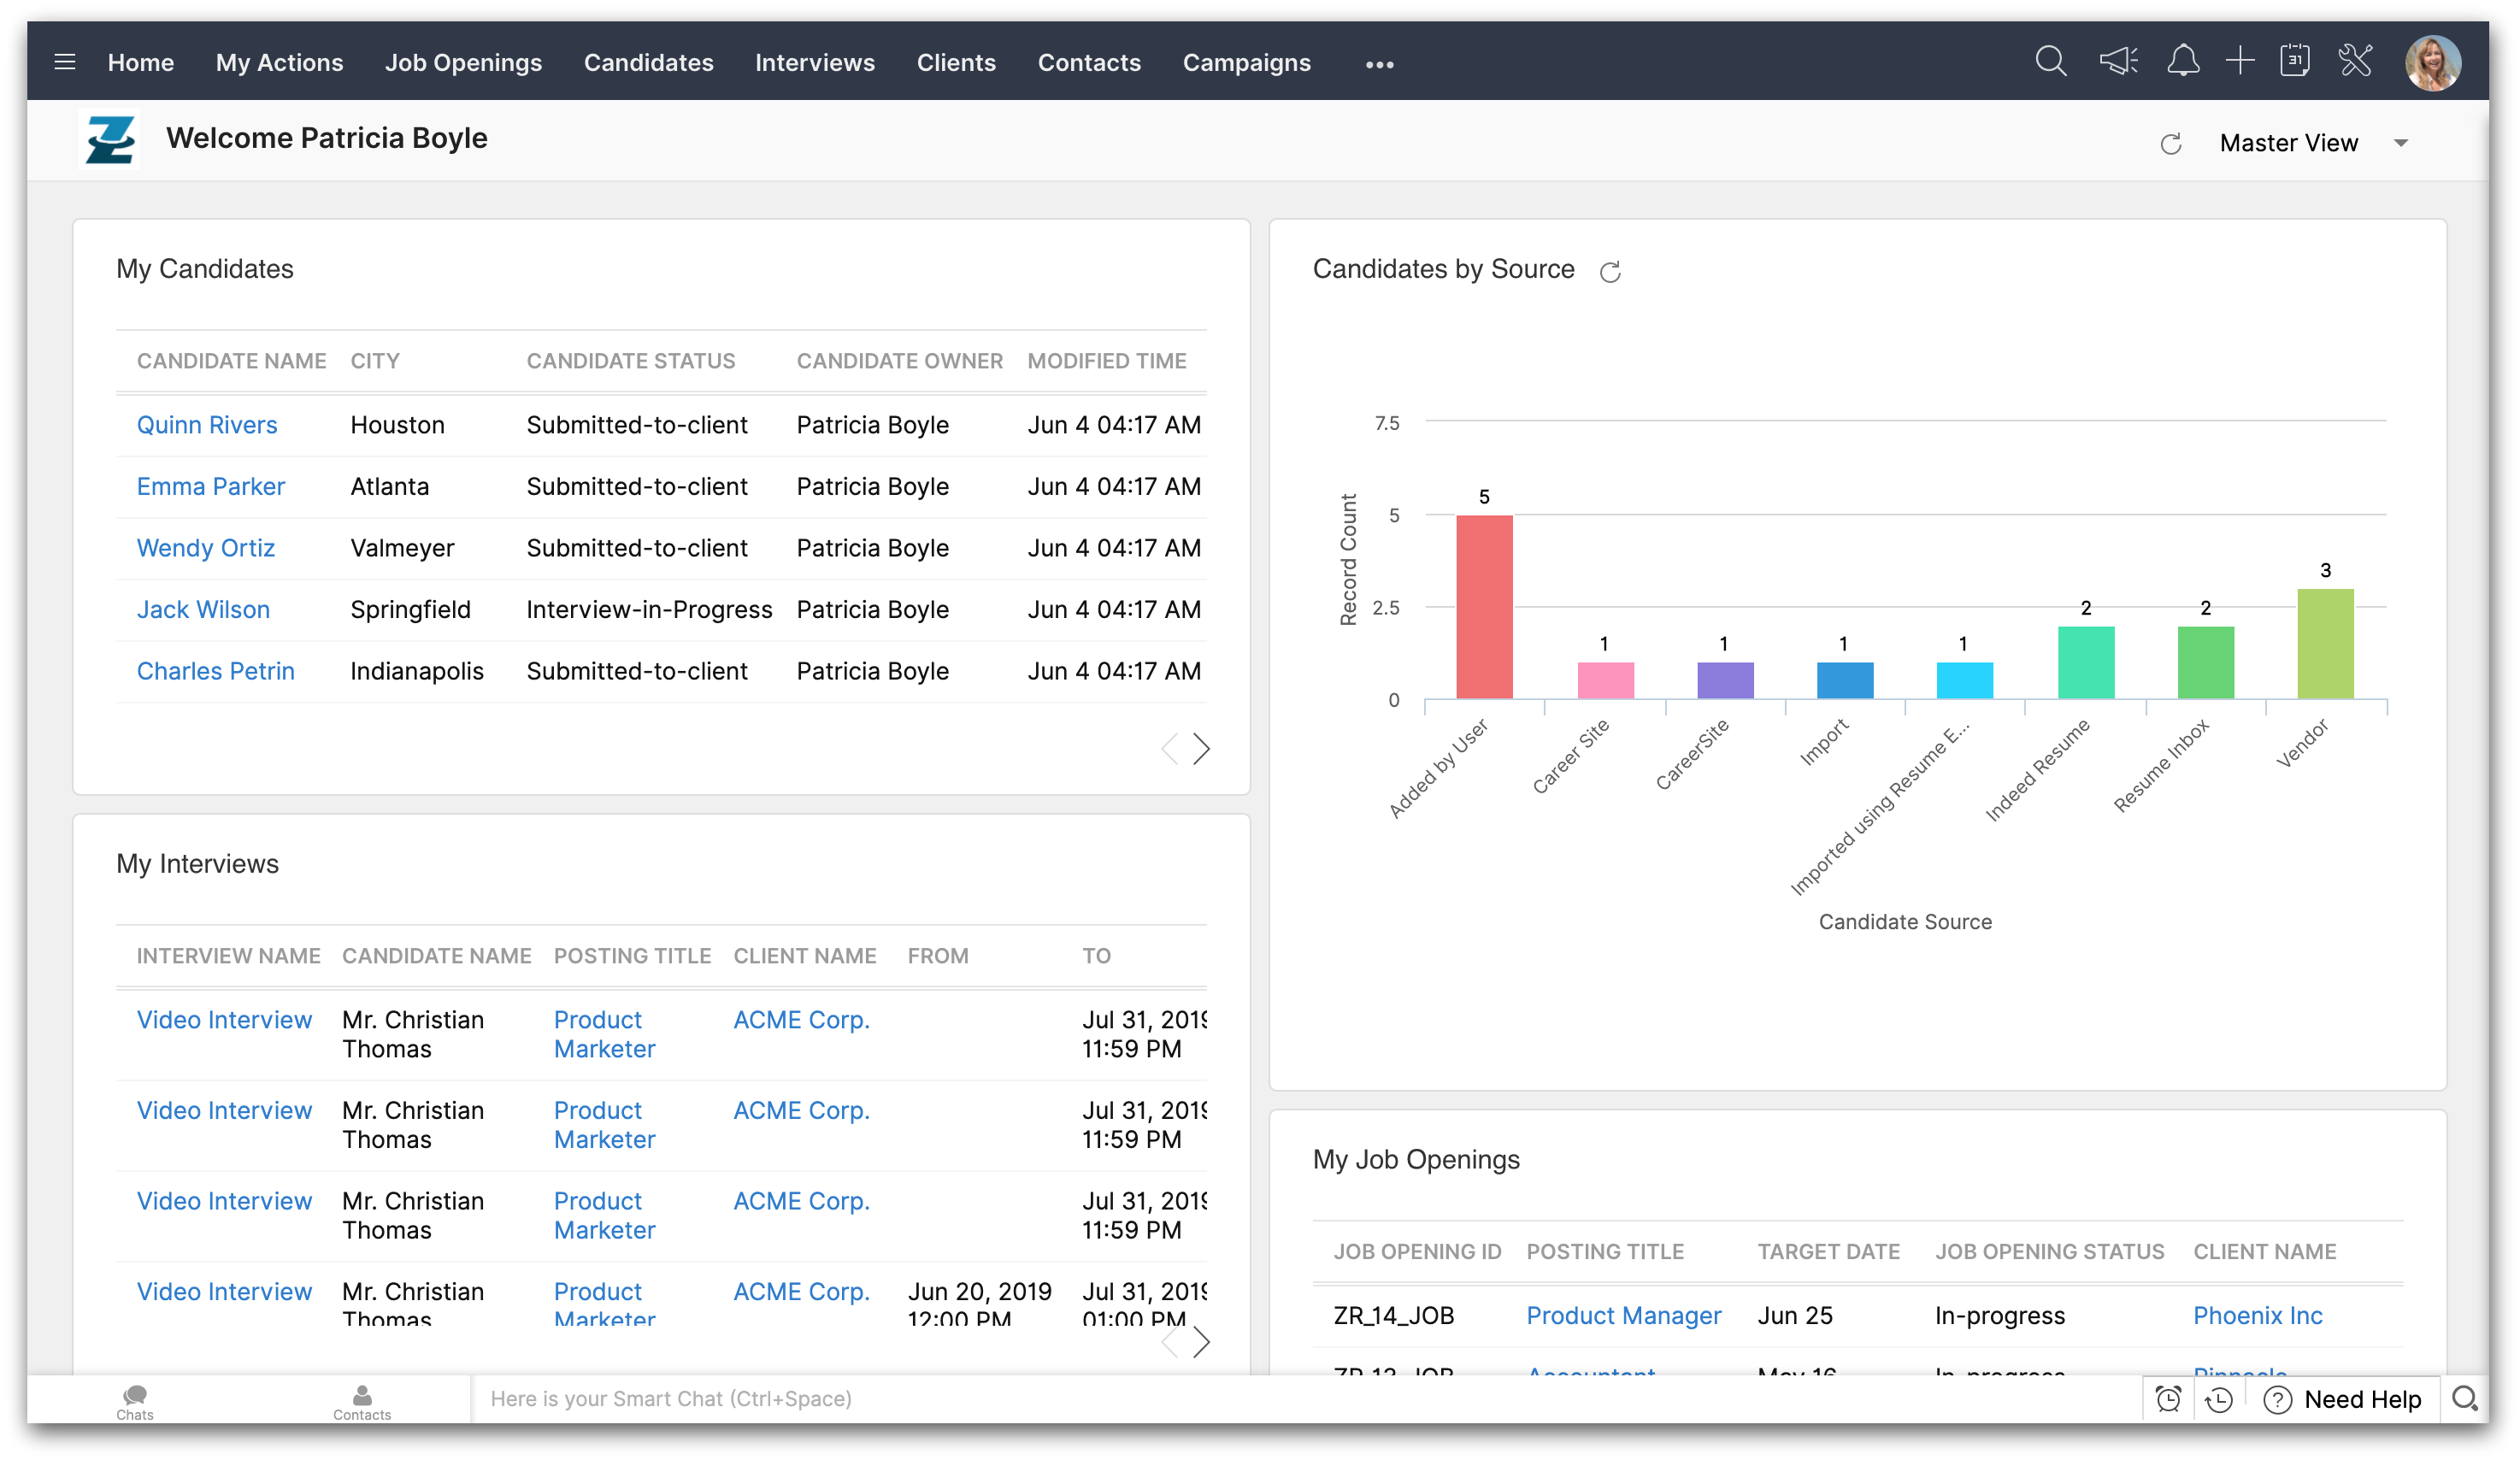This screenshot has height=1460, width=2520.
Task: Open the Campaigns tab
Action: click(1246, 62)
